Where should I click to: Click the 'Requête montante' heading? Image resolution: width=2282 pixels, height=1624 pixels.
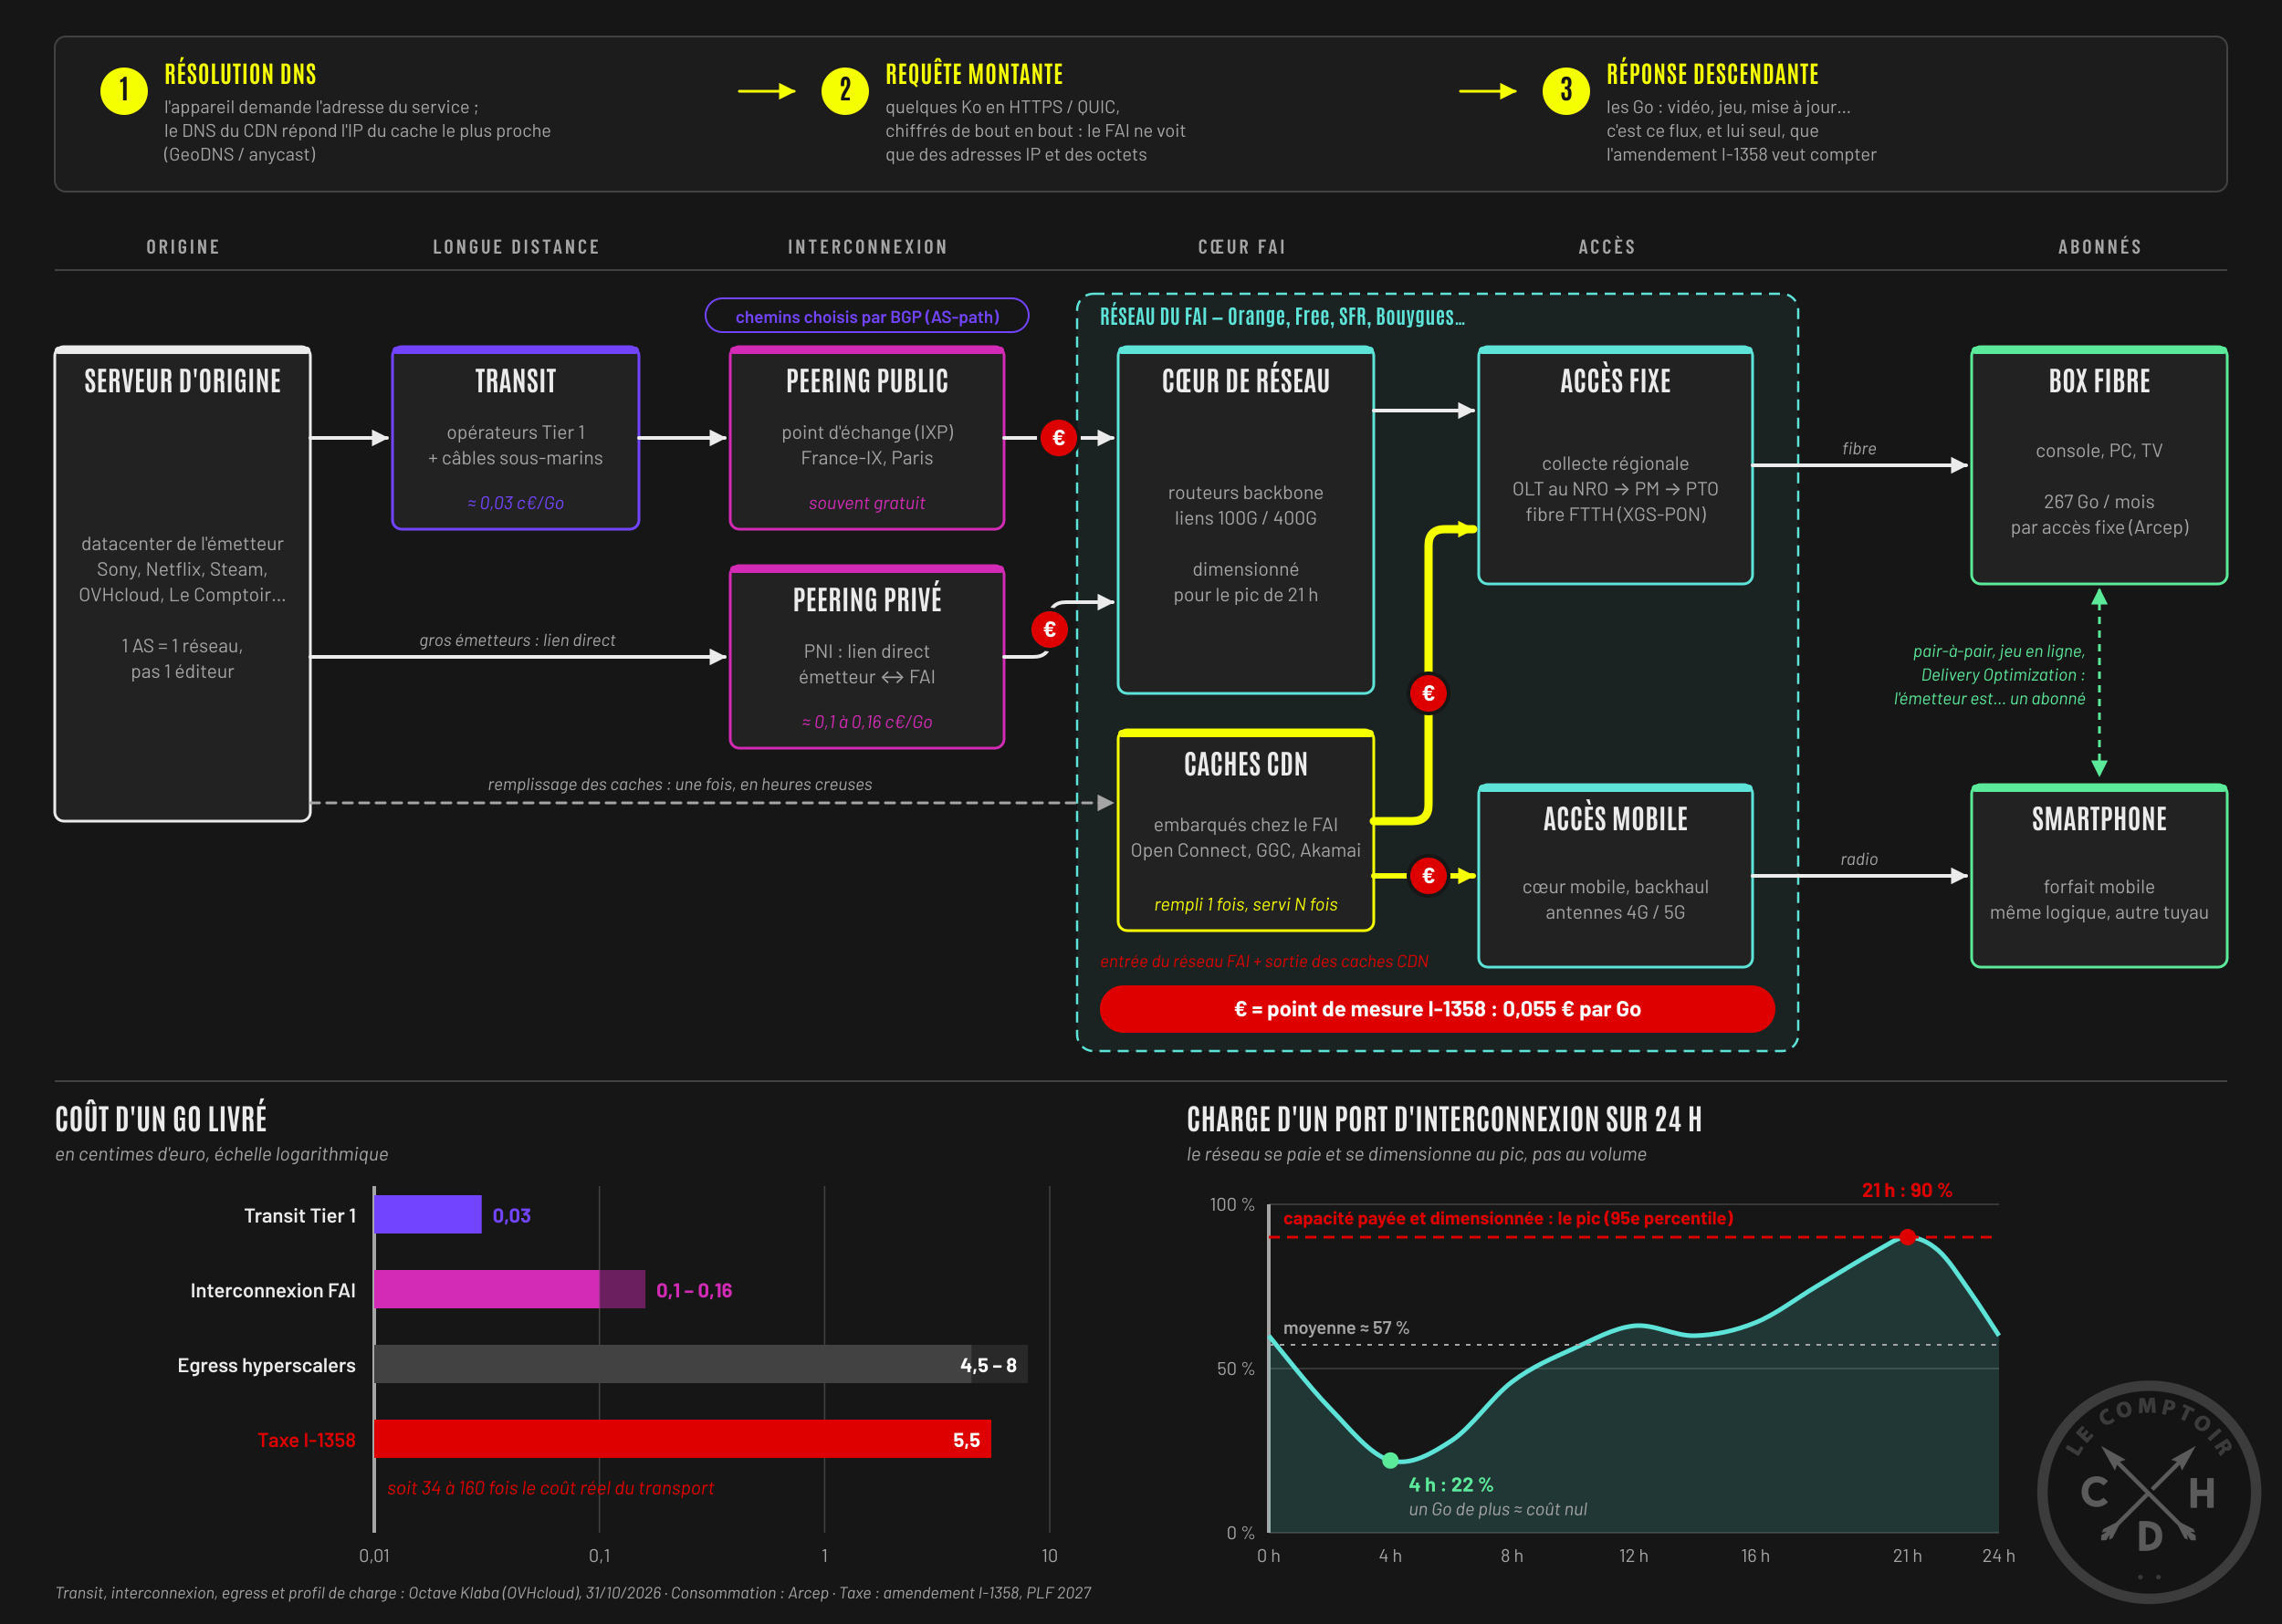pyautogui.click(x=973, y=74)
